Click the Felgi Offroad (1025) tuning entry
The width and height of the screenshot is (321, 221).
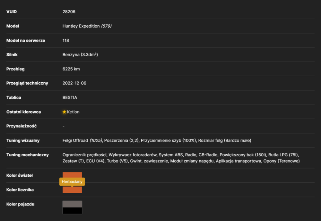point(82,140)
